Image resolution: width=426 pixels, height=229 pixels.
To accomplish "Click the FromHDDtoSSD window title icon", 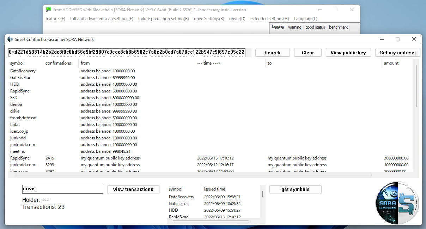I will 49,10.
